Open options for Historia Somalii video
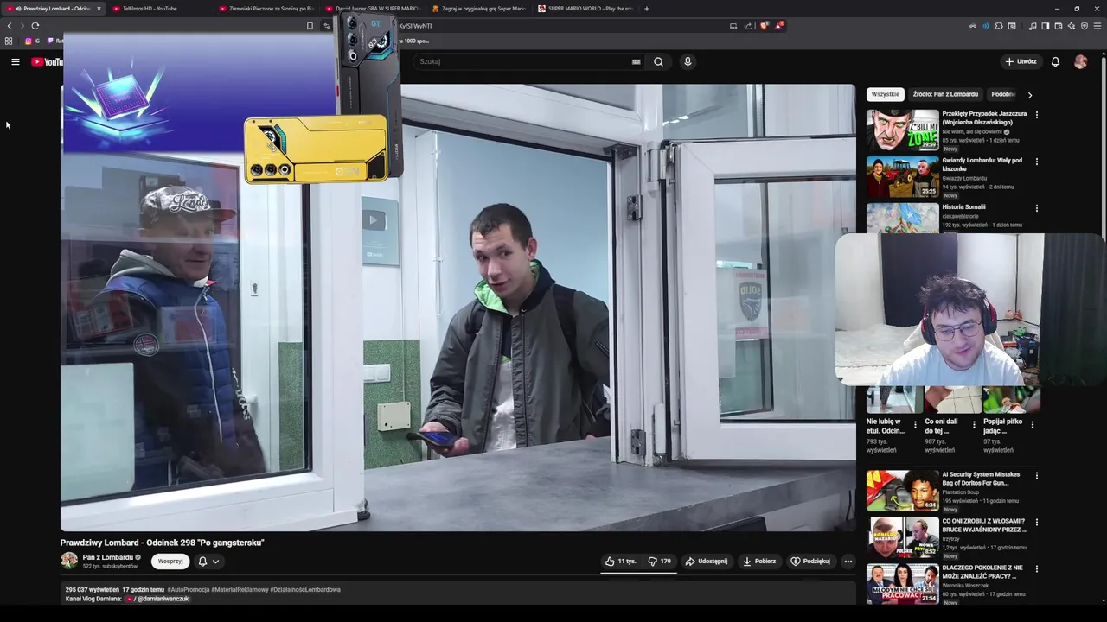This screenshot has width=1107, height=622. [1036, 208]
